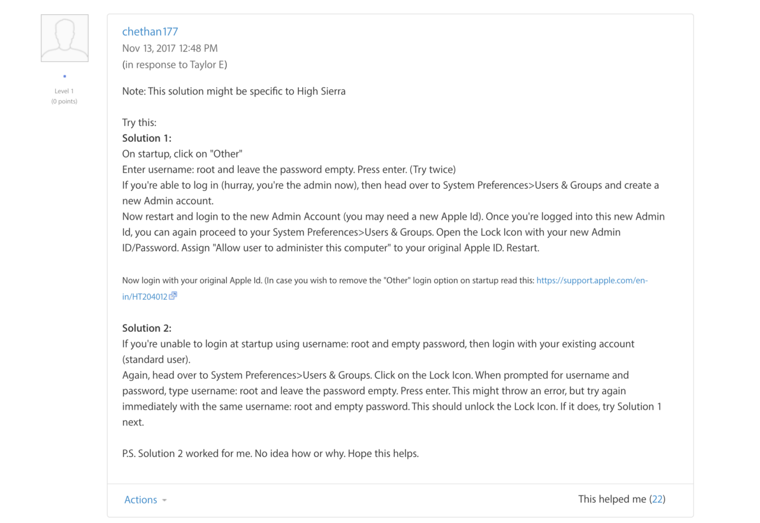
Task: Click the "Level 1" label under avatar
Action: (x=64, y=91)
